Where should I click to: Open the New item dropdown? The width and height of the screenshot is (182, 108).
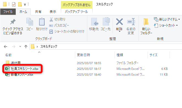tap(167, 19)
